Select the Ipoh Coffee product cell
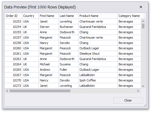The width and height of the screenshot is (152, 113). click(x=98, y=80)
